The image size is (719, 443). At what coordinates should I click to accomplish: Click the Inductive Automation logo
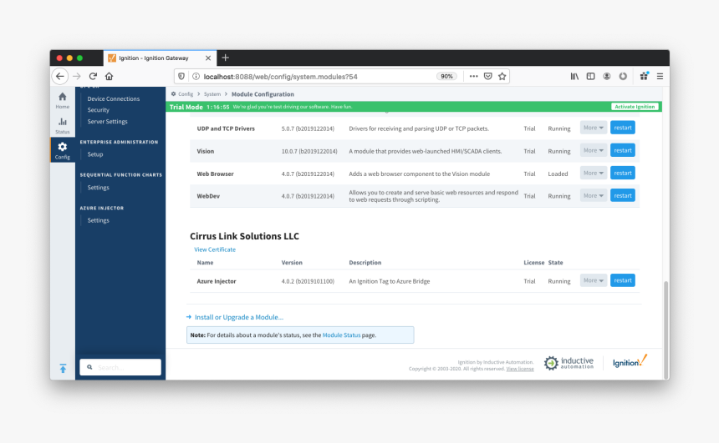point(569,363)
